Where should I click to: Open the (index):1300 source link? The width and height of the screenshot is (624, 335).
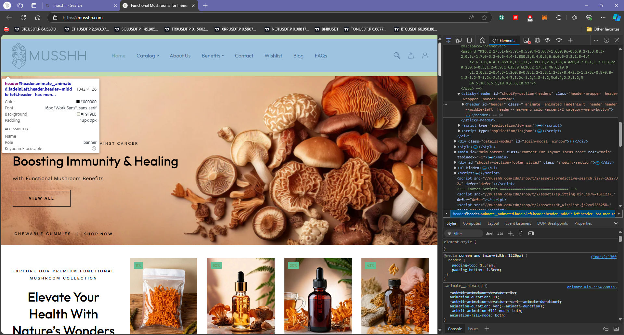(x=604, y=257)
